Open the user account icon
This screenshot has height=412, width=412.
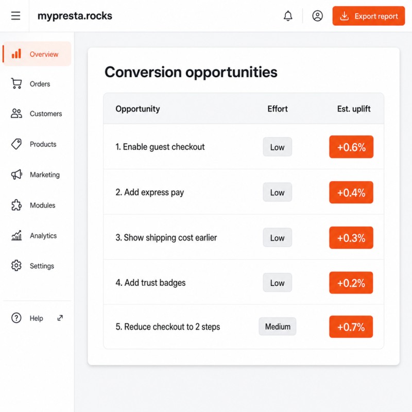(x=317, y=16)
